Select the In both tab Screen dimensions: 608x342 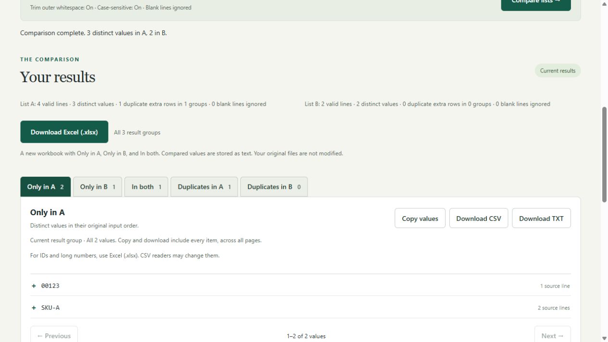click(x=147, y=187)
